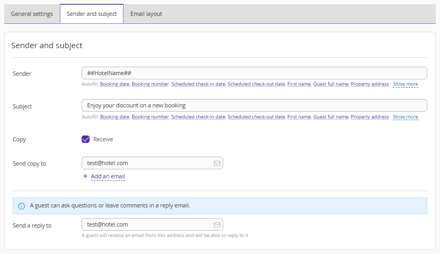Image resolution: width=440 pixels, height=254 pixels.
Task: Expand Show more autofill options under Subject
Action: [x=405, y=117]
